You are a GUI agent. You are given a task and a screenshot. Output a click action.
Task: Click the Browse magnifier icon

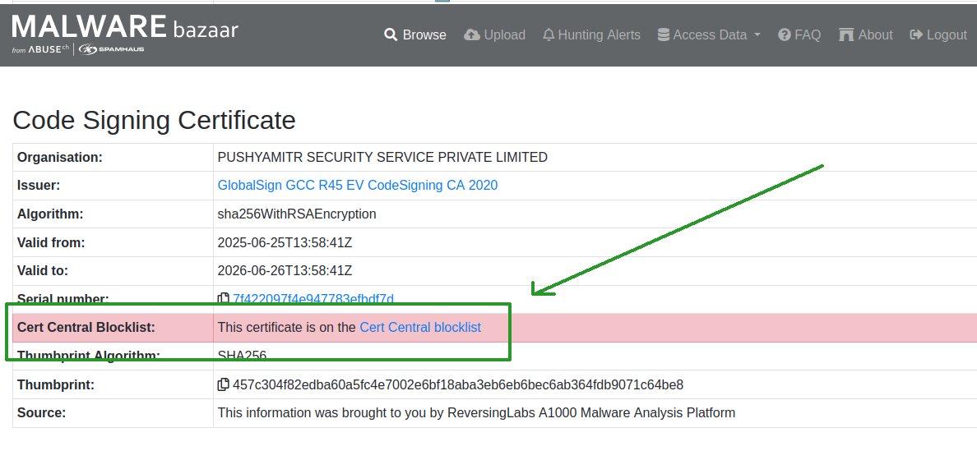coord(391,34)
